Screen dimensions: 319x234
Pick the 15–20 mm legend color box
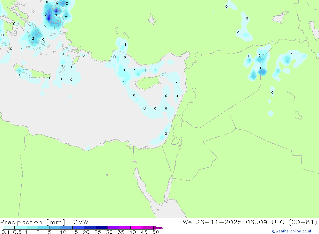78,228
